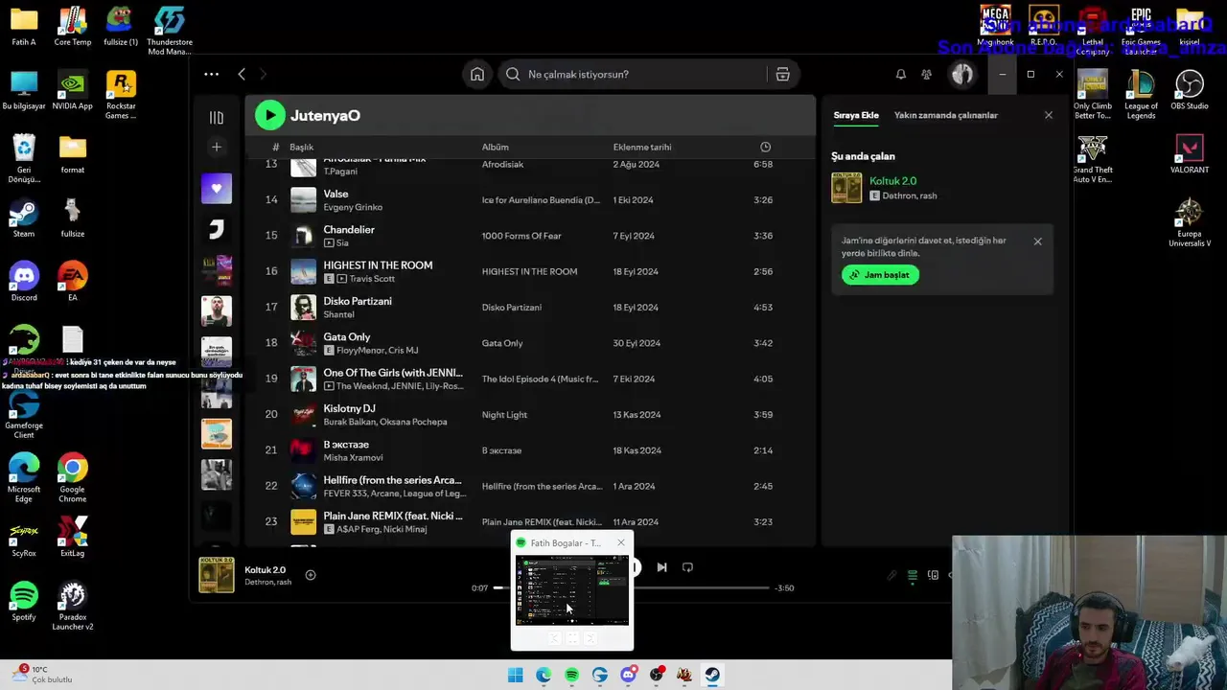Viewport: 1227px width, 690px height.
Task: Sort by Eklenme tarihi column
Action: coord(642,147)
